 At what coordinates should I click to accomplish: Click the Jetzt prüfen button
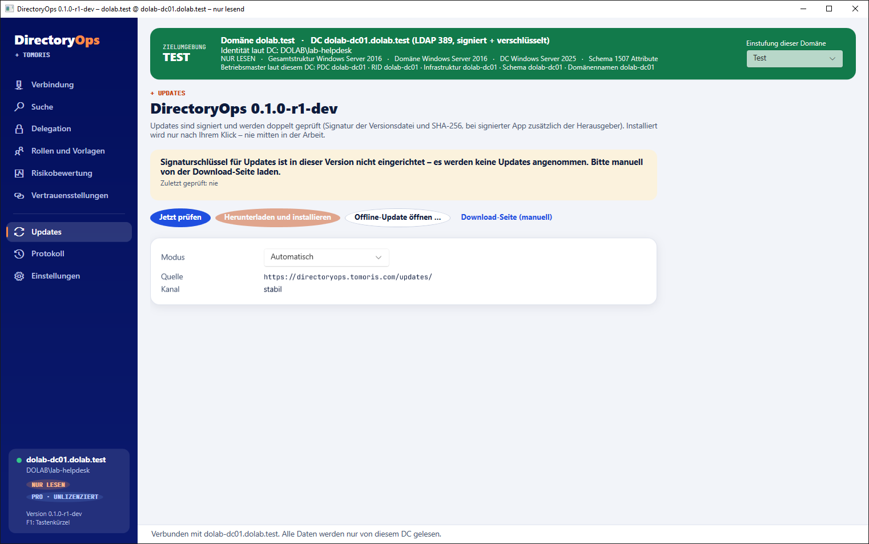click(x=180, y=217)
